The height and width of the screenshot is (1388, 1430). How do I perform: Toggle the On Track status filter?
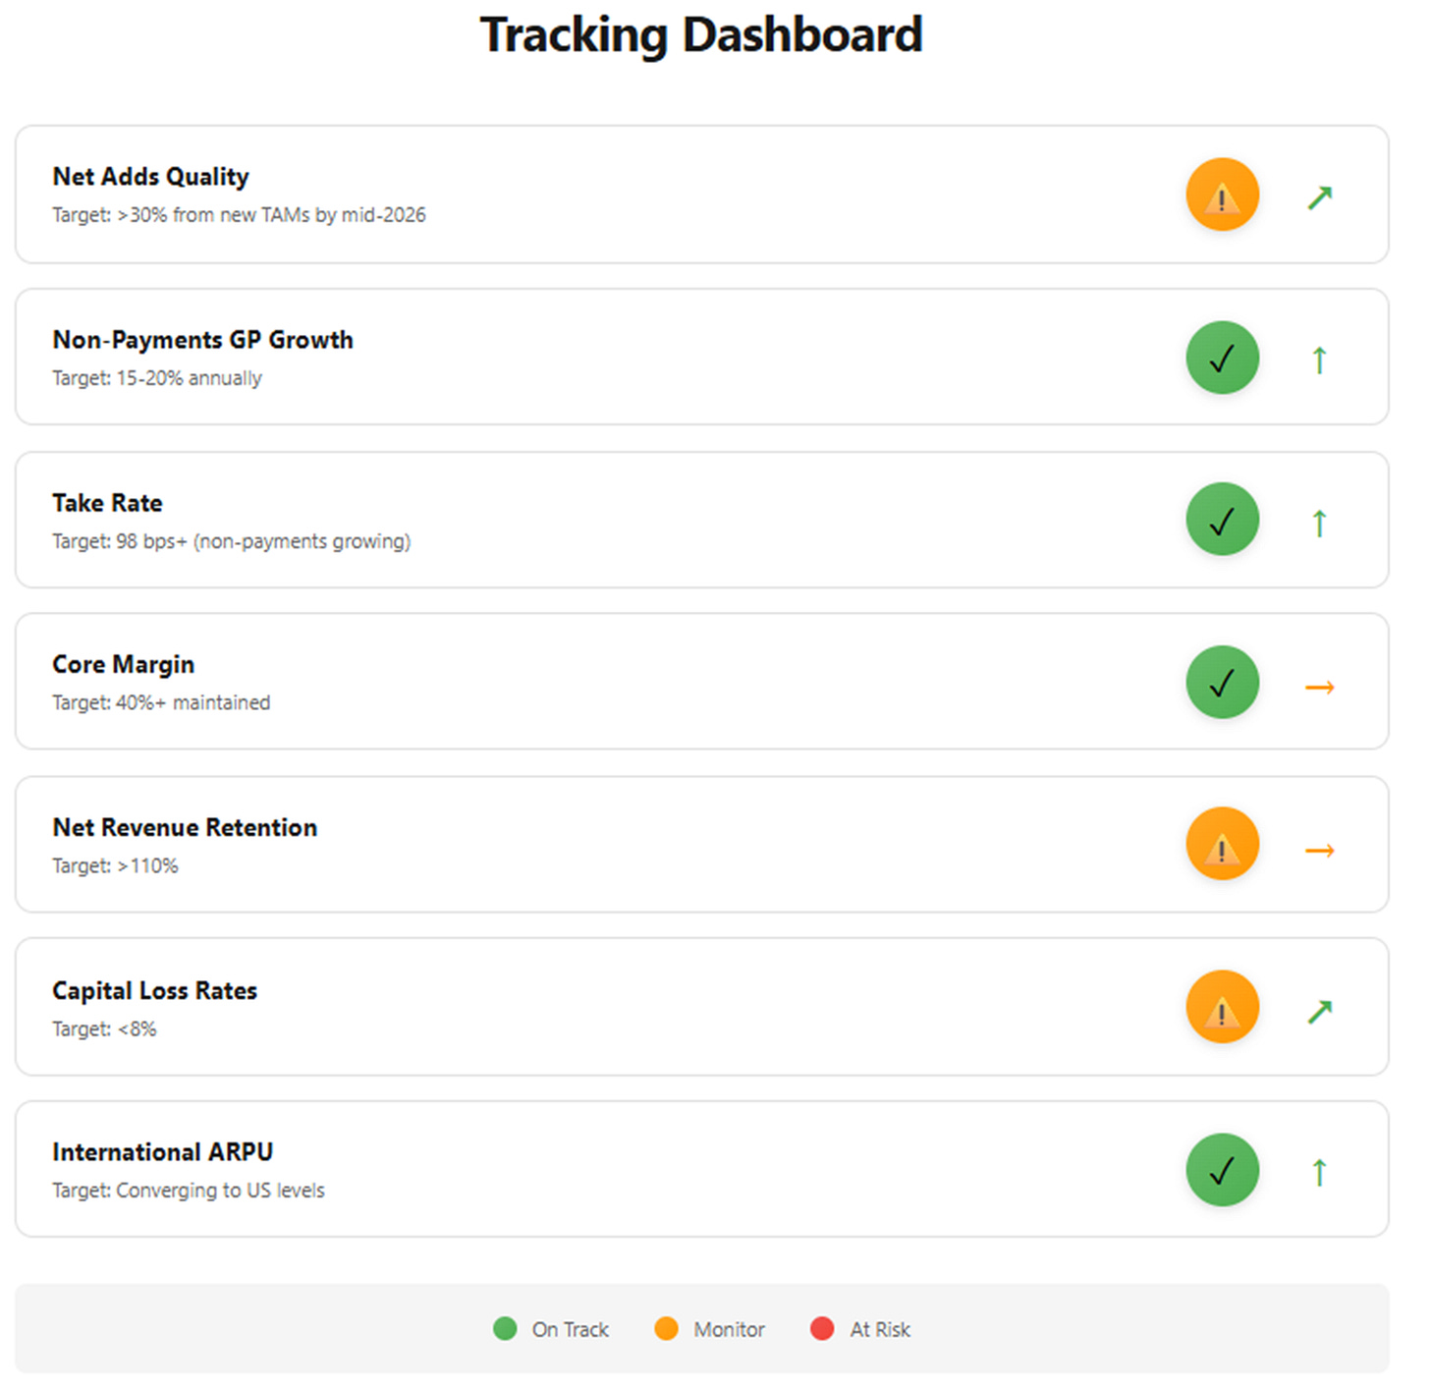550,1329
